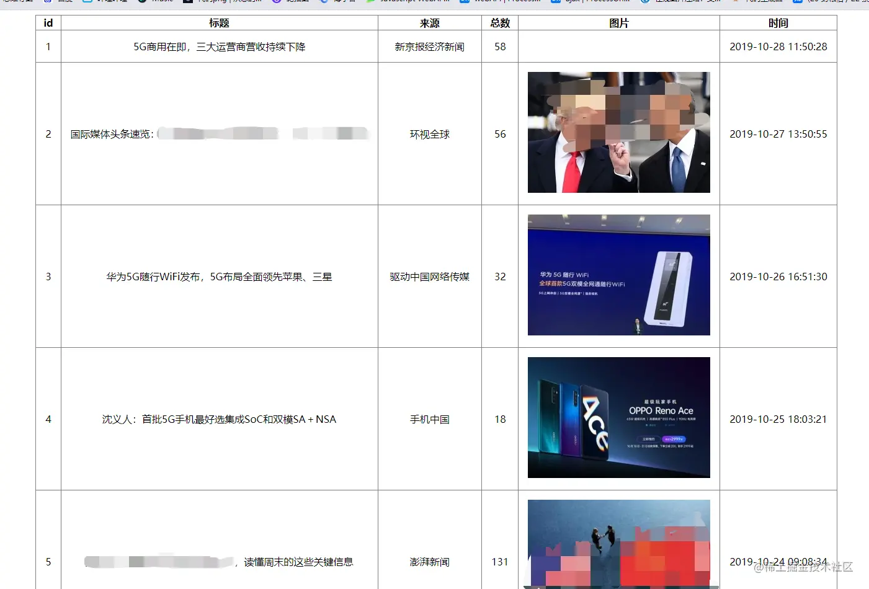The width and height of the screenshot is (869, 589).
Task: Click the total count "18"
Action: [x=500, y=419]
